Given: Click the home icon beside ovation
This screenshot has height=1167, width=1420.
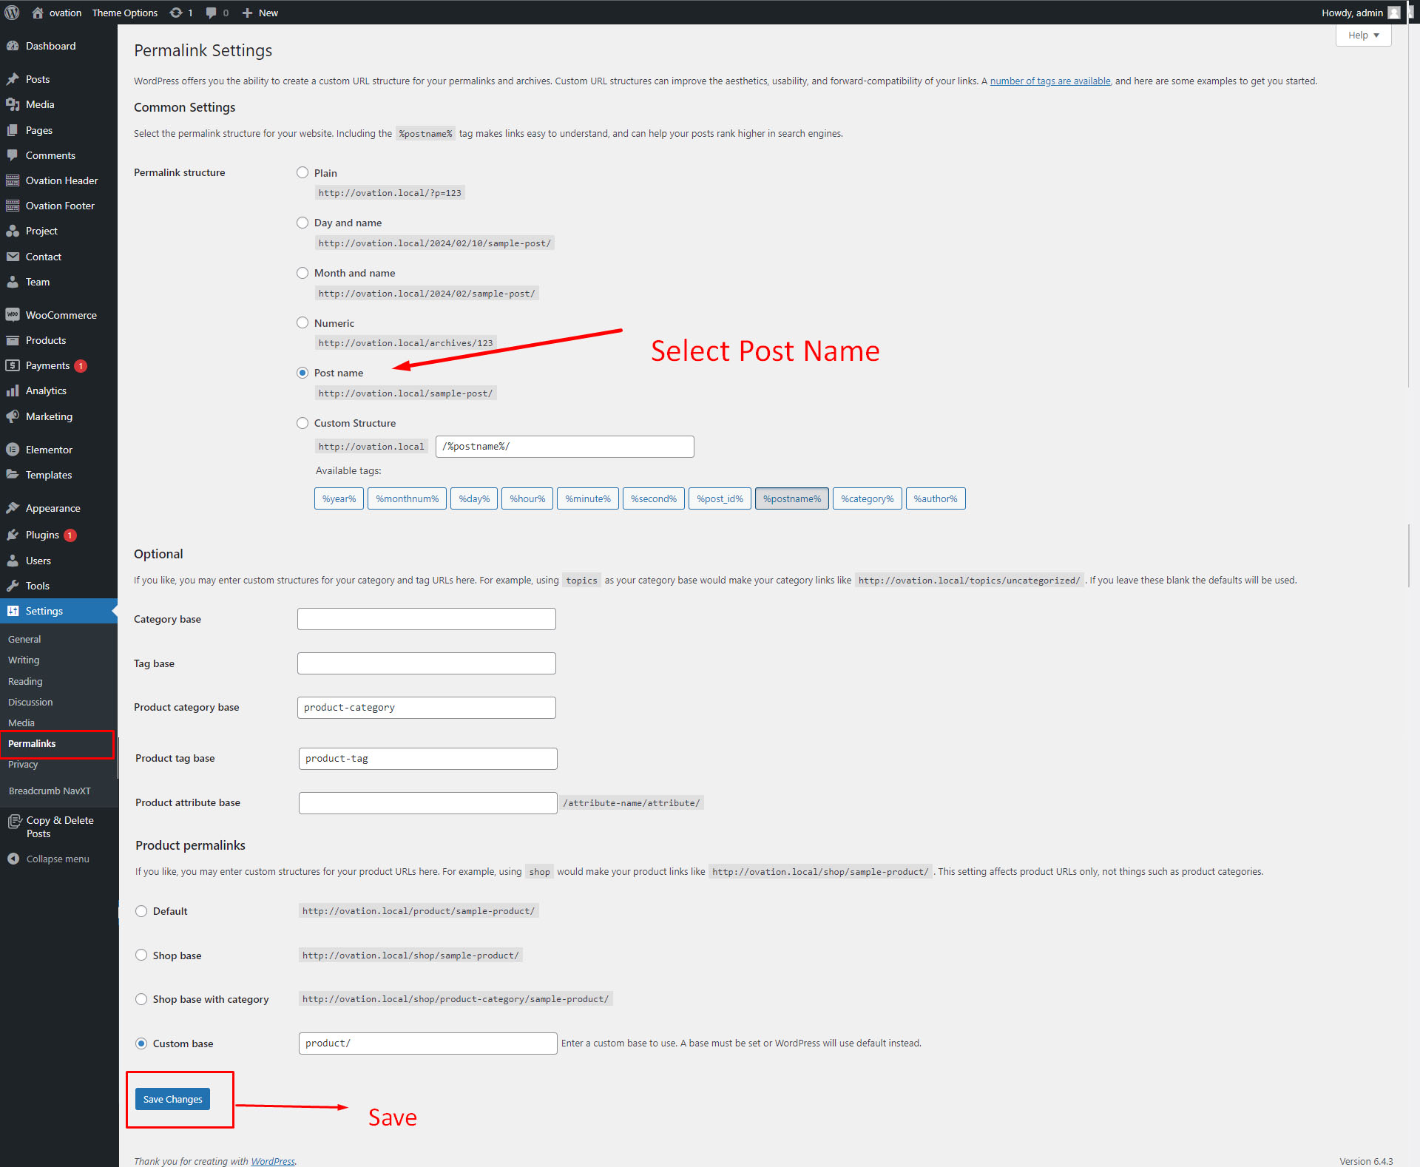Looking at the screenshot, I should pos(38,13).
